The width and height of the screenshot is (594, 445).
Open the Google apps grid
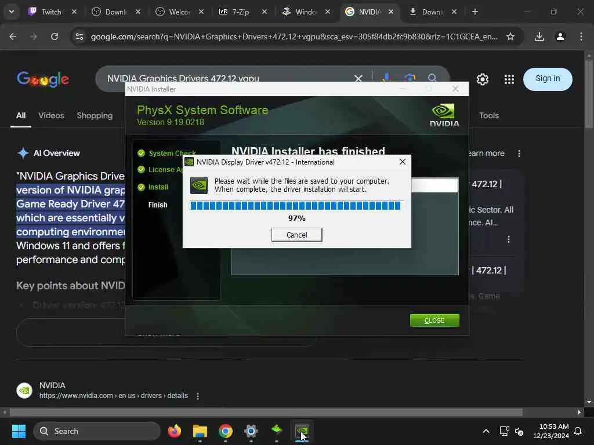tap(509, 79)
